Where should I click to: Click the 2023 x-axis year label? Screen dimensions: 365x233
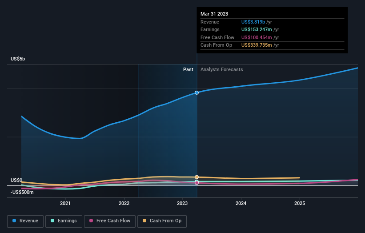[182, 204]
